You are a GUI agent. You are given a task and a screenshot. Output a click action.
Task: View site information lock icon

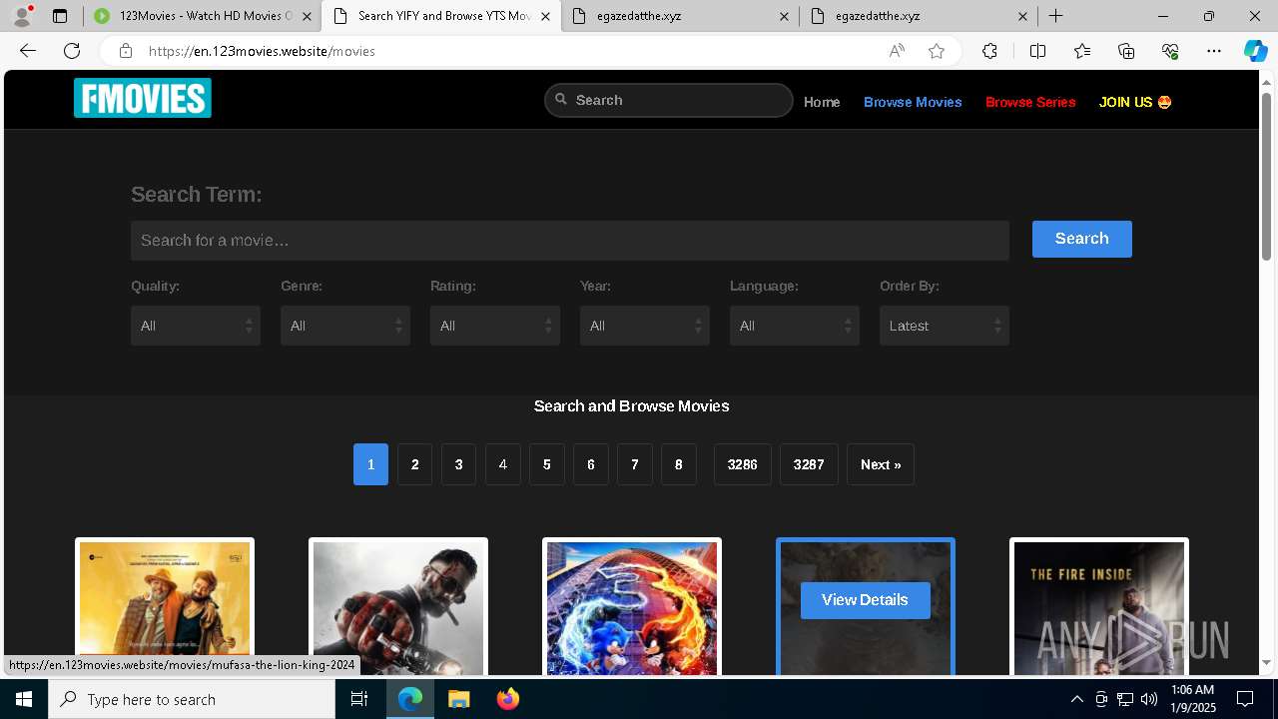(x=125, y=51)
